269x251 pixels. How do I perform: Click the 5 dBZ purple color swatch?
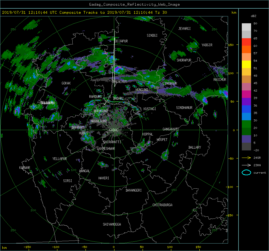246,139
